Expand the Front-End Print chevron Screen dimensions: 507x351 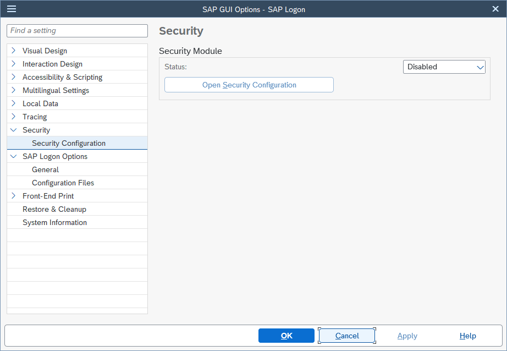pyautogui.click(x=14, y=196)
